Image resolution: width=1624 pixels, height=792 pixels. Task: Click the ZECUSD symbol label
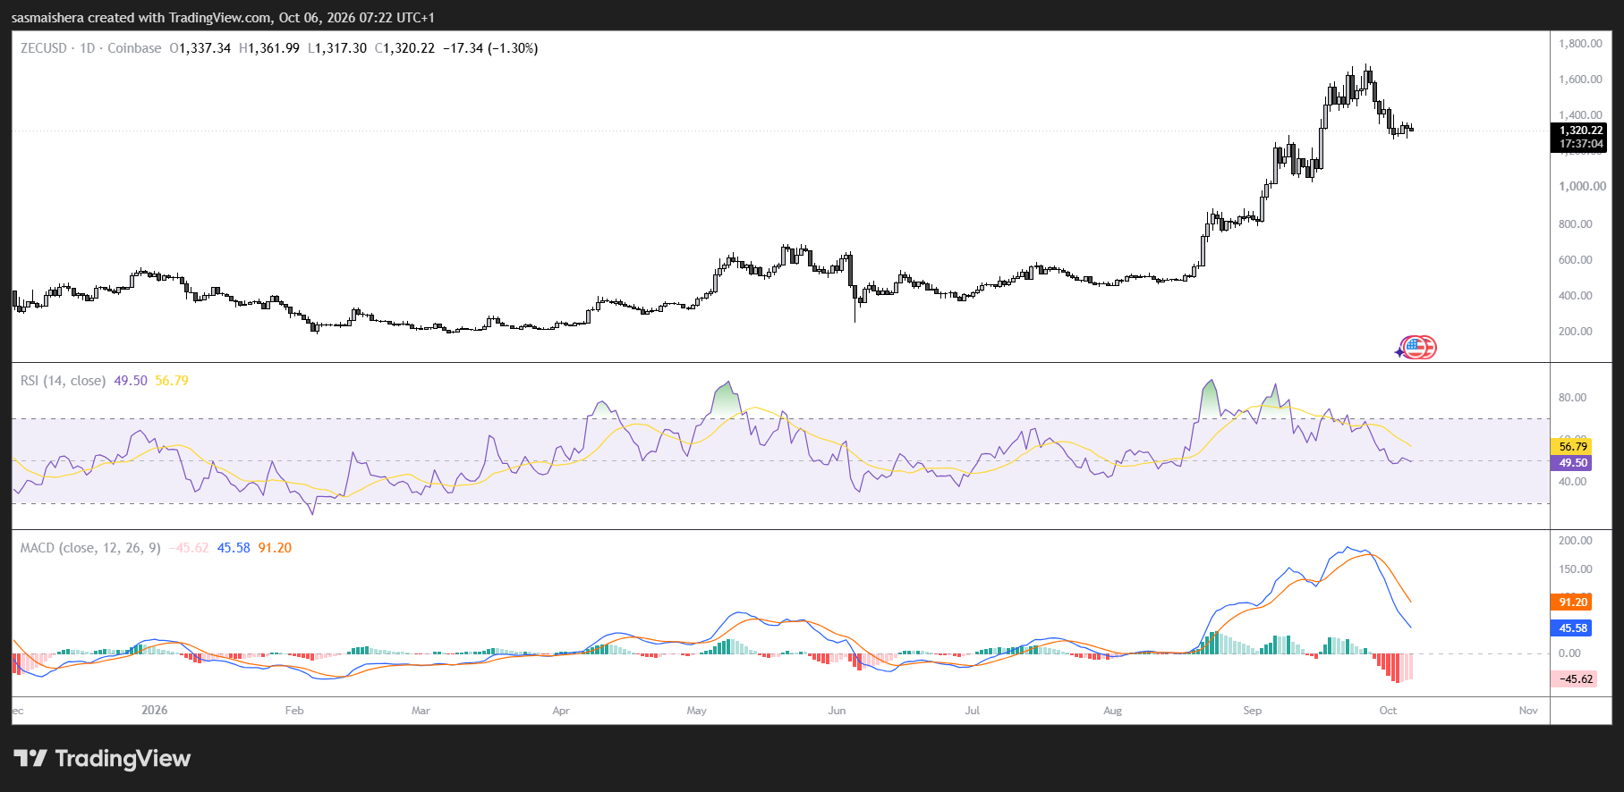(44, 48)
